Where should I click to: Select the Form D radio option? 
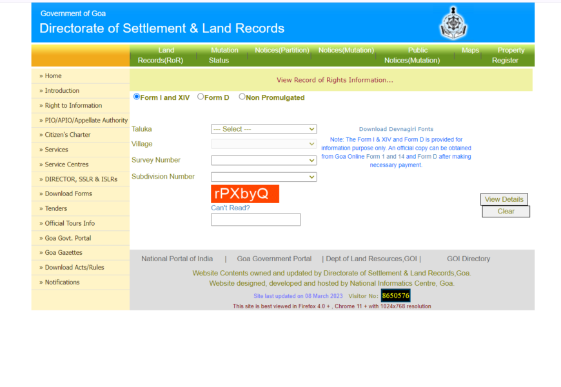(201, 97)
